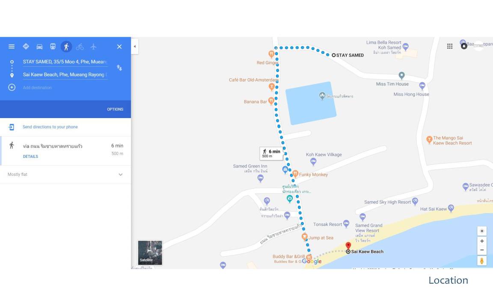Collapse the side panel arrow

point(134,47)
